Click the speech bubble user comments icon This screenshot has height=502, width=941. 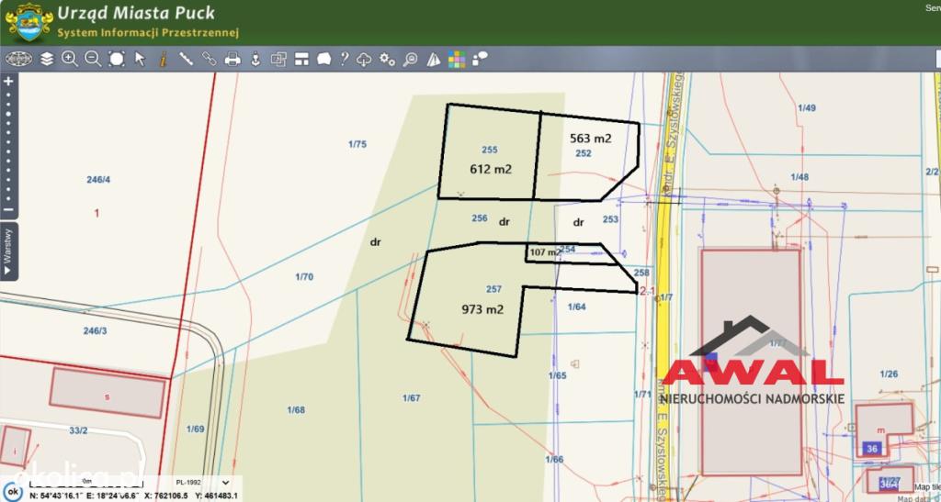pos(480,58)
